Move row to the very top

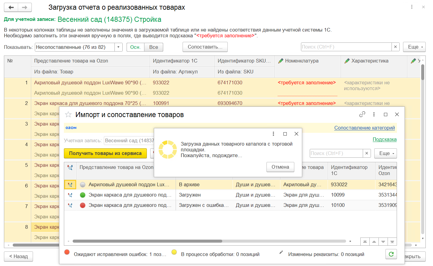[365, 242]
